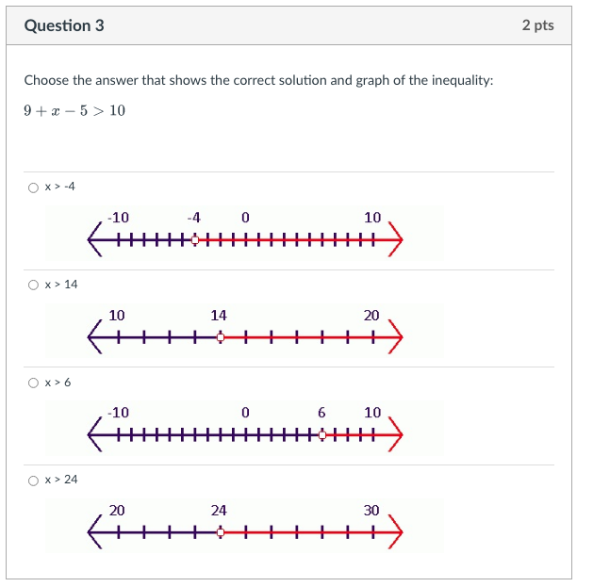
Task: Select the x > -4 radio button
Action: (33, 188)
